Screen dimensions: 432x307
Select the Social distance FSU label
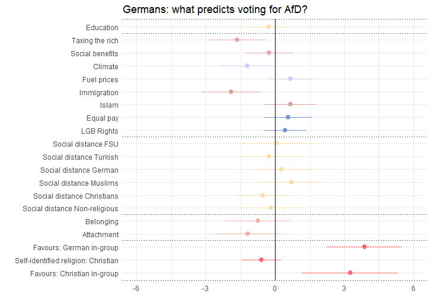pyautogui.click(x=85, y=144)
